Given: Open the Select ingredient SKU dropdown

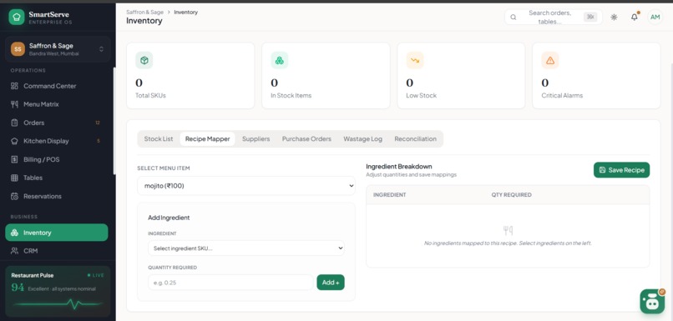Looking at the screenshot, I should coord(246,248).
